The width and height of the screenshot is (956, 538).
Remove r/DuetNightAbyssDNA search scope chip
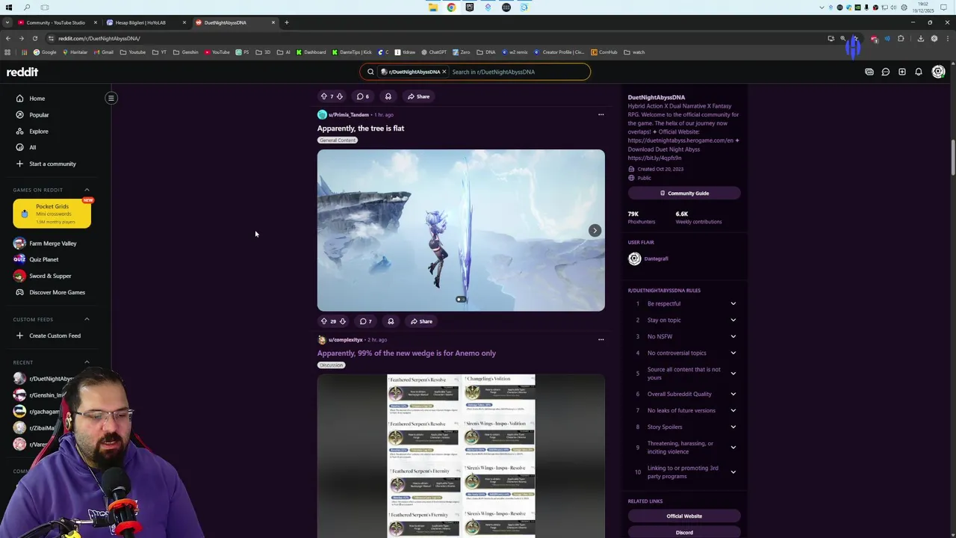tap(444, 72)
